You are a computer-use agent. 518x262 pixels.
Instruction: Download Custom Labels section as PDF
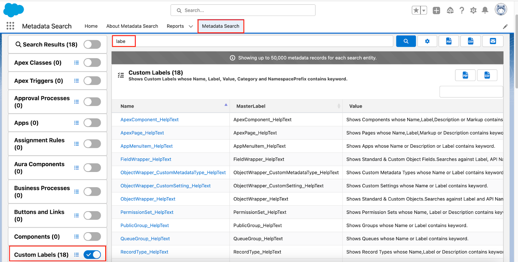[465, 75]
